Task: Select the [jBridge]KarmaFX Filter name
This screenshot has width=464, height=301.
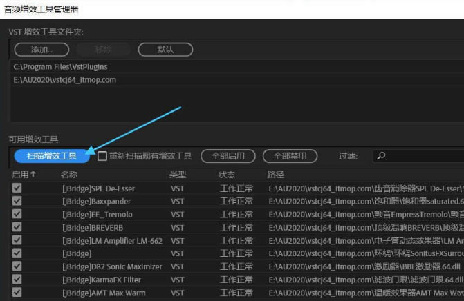Action: click(x=101, y=280)
